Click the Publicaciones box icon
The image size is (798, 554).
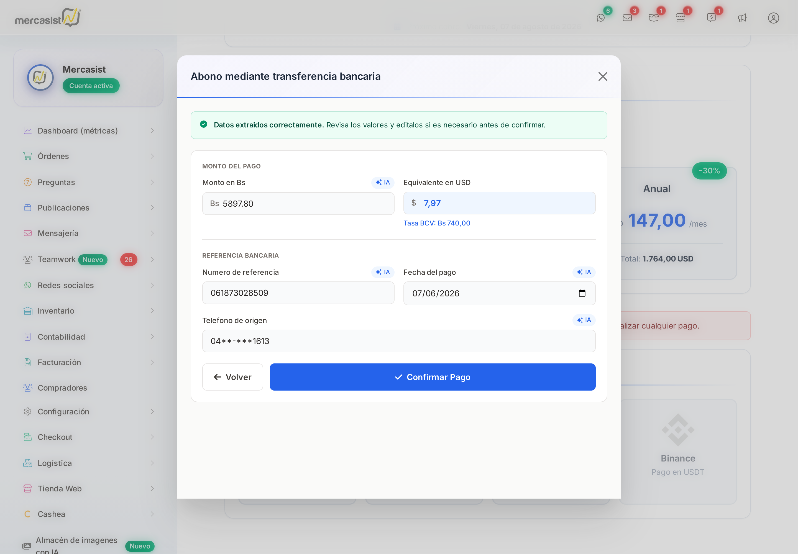tap(27, 207)
